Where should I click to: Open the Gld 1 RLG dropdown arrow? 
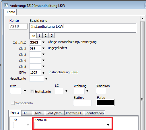43,42
